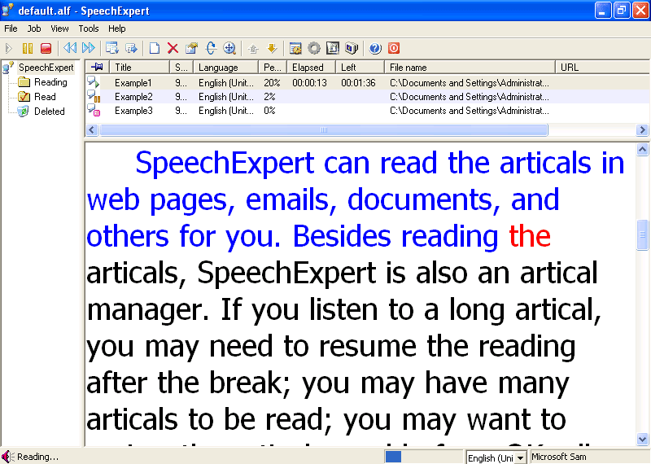
Task: Click Example3's file path cell
Action: [470, 111]
